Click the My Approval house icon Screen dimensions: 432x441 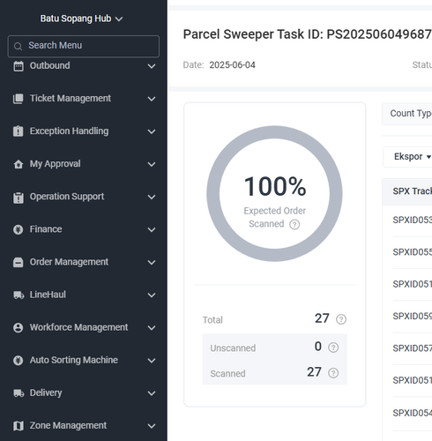coord(19,164)
